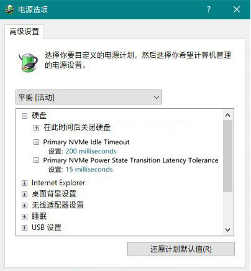This screenshot has width=251, height=271.
Task: Collapse Primary NVMe Idle Timeout node
Action: click(36, 142)
